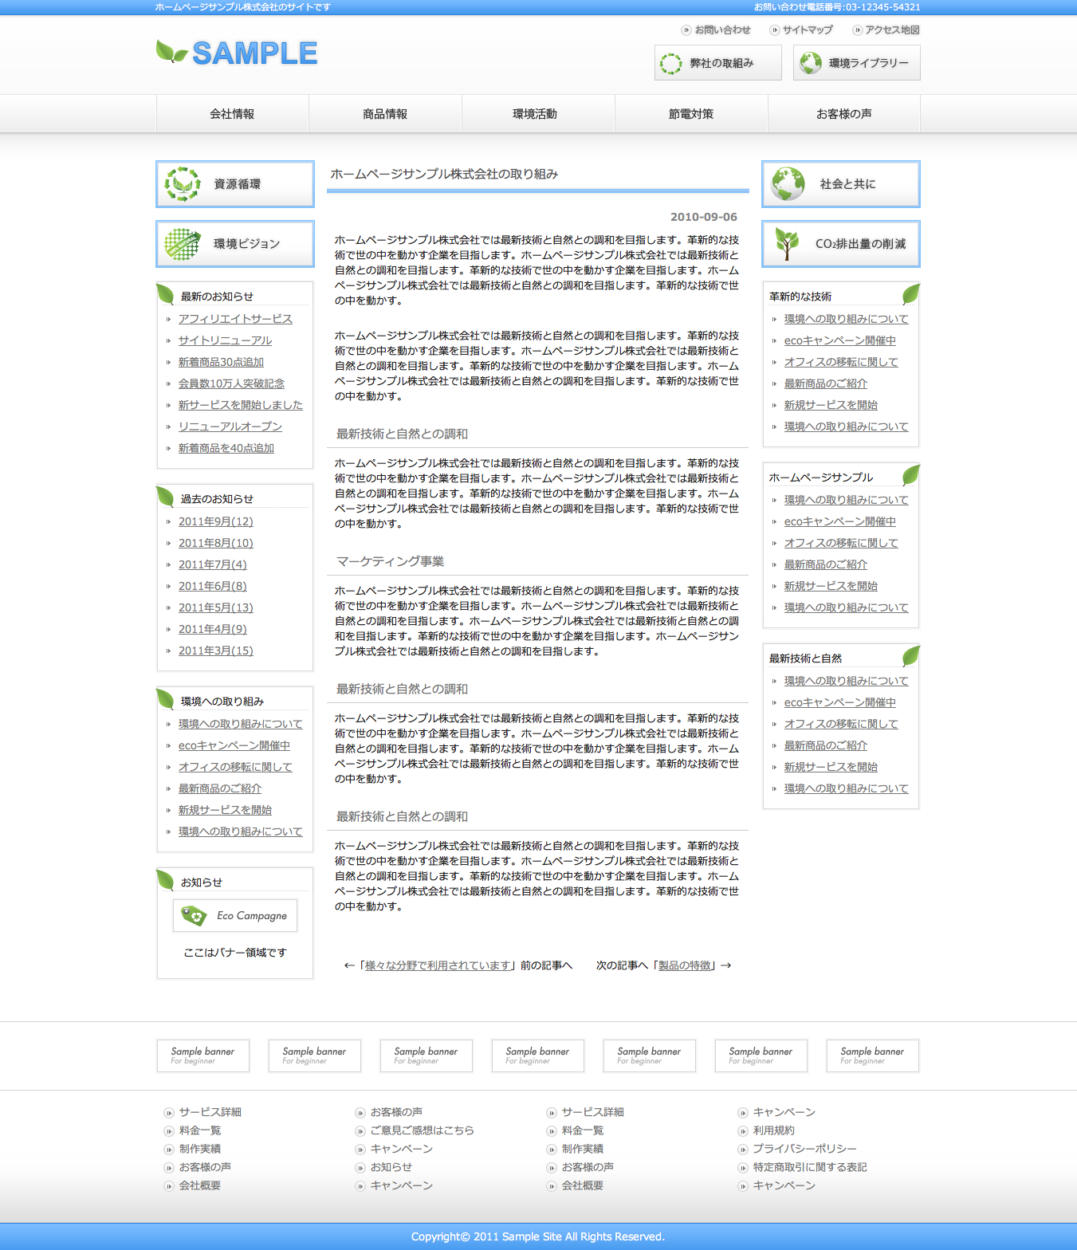
Task: Open the 会社情報 navigation menu item
Action: click(232, 114)
